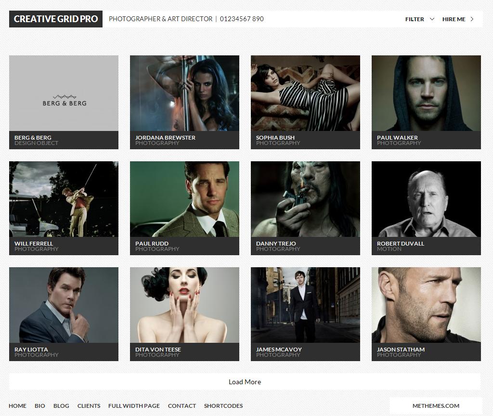Expand the Filter chevron arrow
The width and height of the screenshot is (493, 416).
pyautogui.click(x=432, y=19)
